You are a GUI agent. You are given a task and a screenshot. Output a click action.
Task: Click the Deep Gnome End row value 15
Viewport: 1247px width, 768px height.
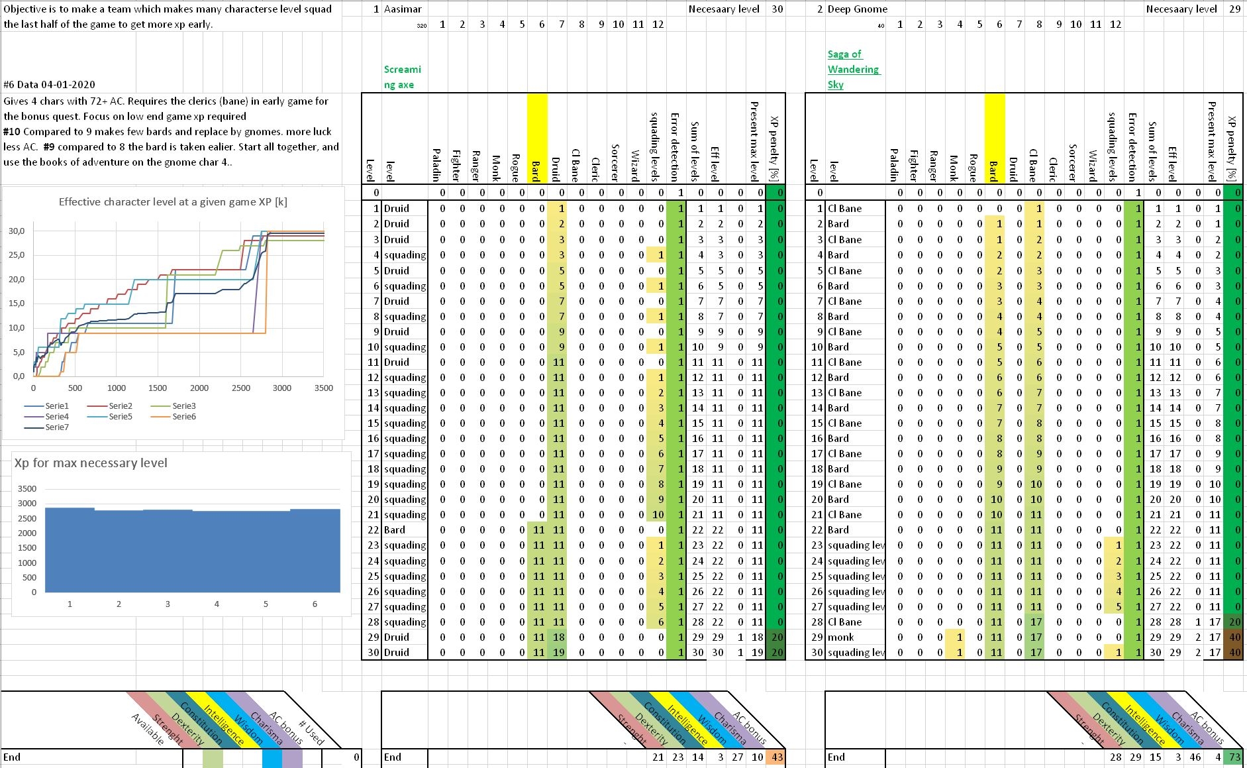(x=1155, y=757)
